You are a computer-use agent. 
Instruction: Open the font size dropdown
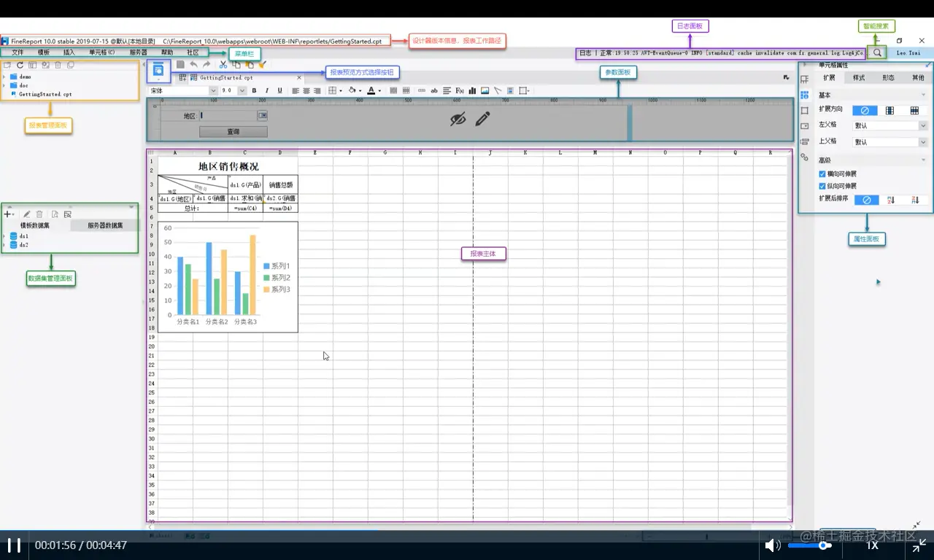coord(242,90)
